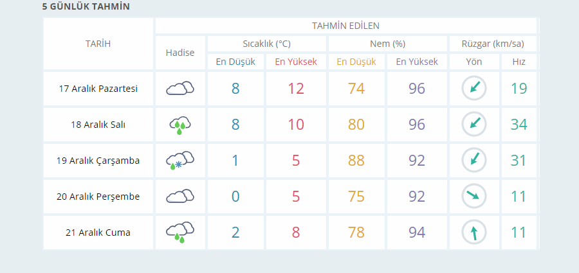Click the upward wind arrow for 21 Aralık Cuma

click(x=474, y=232)
